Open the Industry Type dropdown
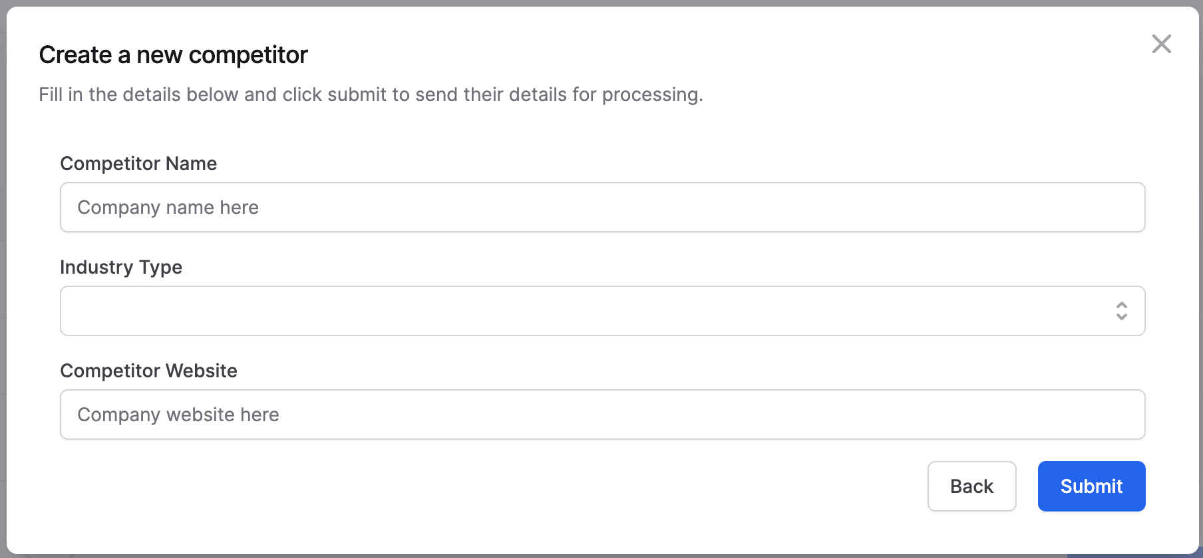Viewport: 1203px width, 558px height. coord(602,311)
